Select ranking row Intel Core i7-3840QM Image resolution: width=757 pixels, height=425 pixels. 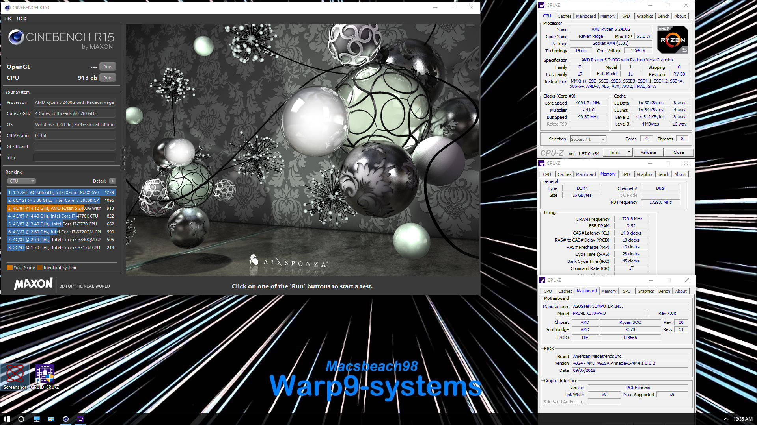pos(61,240)
